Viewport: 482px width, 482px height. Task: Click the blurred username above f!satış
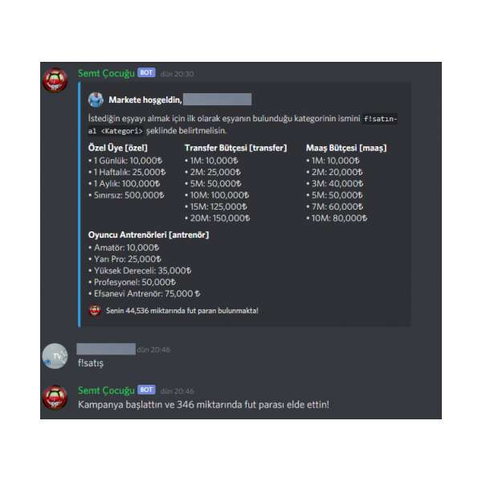[106, 349]
